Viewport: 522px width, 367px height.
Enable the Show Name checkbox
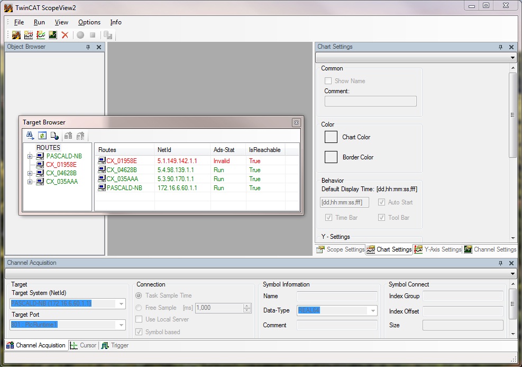[x=328, y=81]
